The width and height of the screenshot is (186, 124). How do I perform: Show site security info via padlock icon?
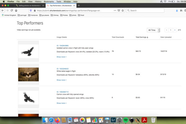pos(35,11)
